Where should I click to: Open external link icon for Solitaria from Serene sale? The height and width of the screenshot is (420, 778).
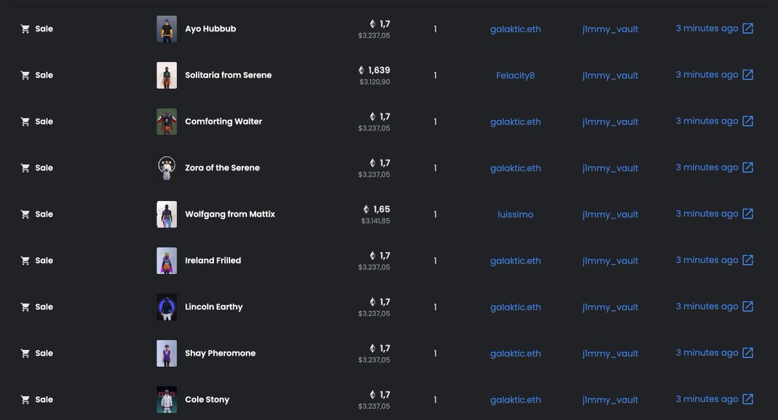click(748, 75)
